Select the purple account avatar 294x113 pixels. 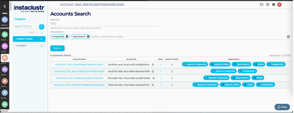coord(5,70)
